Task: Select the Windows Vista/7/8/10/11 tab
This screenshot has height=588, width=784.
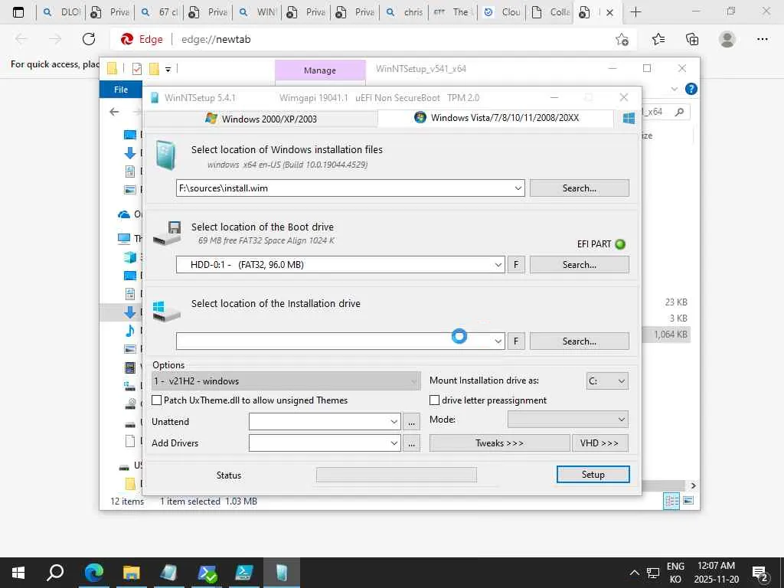Action: coord(496,118)
